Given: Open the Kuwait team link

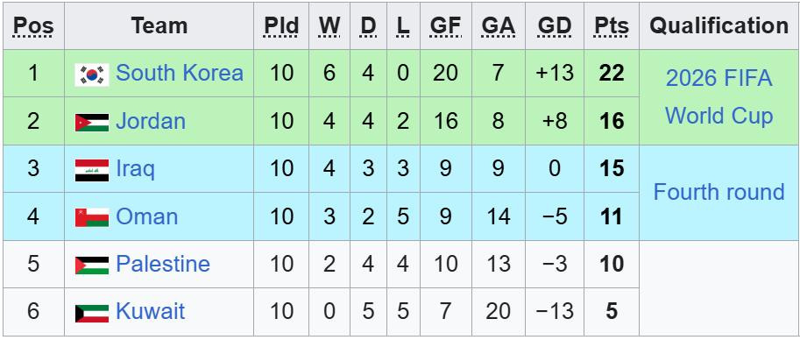Looking at the screenshot, I should (150, 311).
